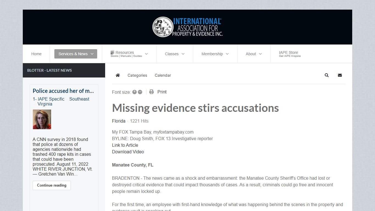Click the Print link
This screenshot has width=375, height=211.
162,92
